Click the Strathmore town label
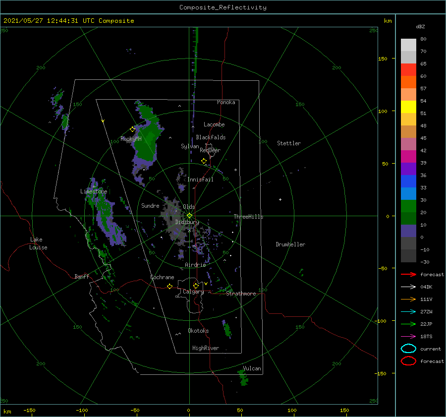446x417 pixels. click(241, 294)
